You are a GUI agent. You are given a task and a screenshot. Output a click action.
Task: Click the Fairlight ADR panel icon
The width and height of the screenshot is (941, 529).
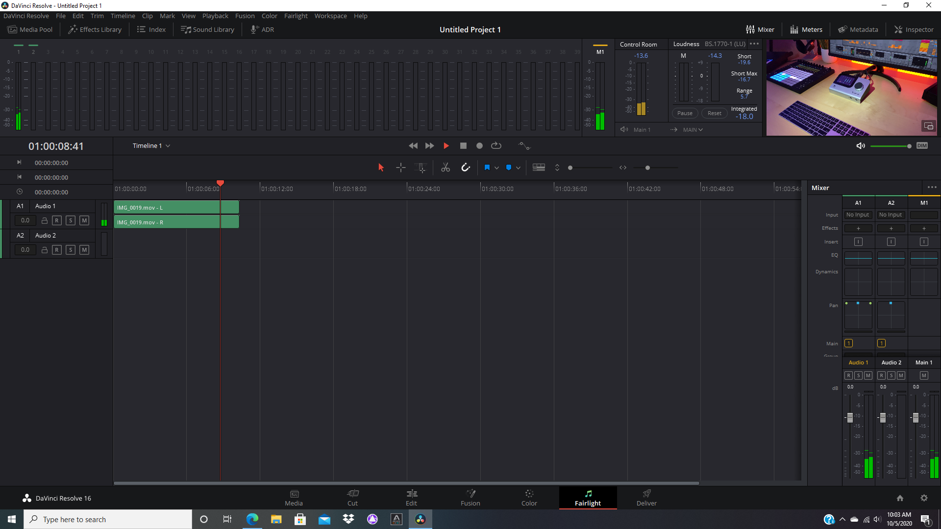[x=262, y=29]
